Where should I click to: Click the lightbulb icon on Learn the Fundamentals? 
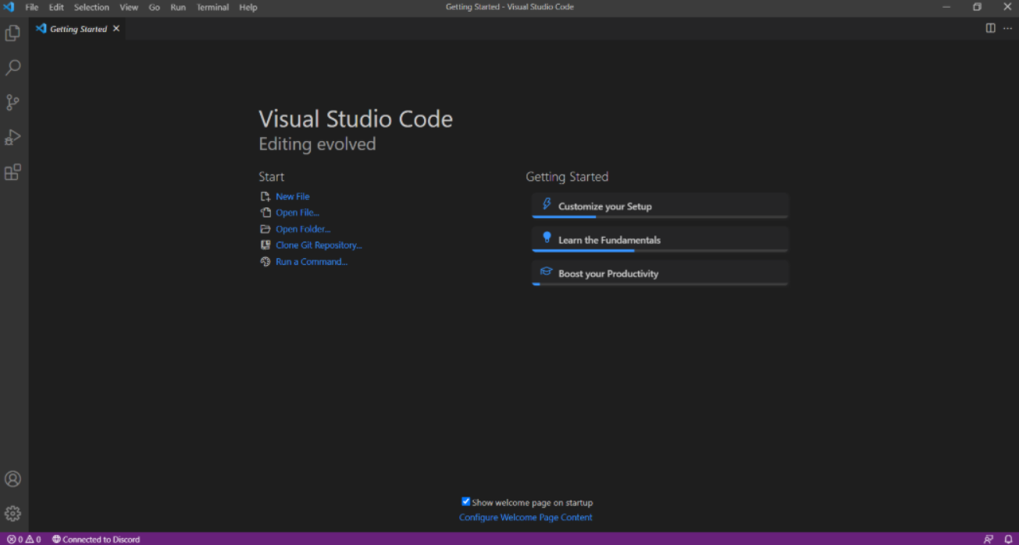547,238
